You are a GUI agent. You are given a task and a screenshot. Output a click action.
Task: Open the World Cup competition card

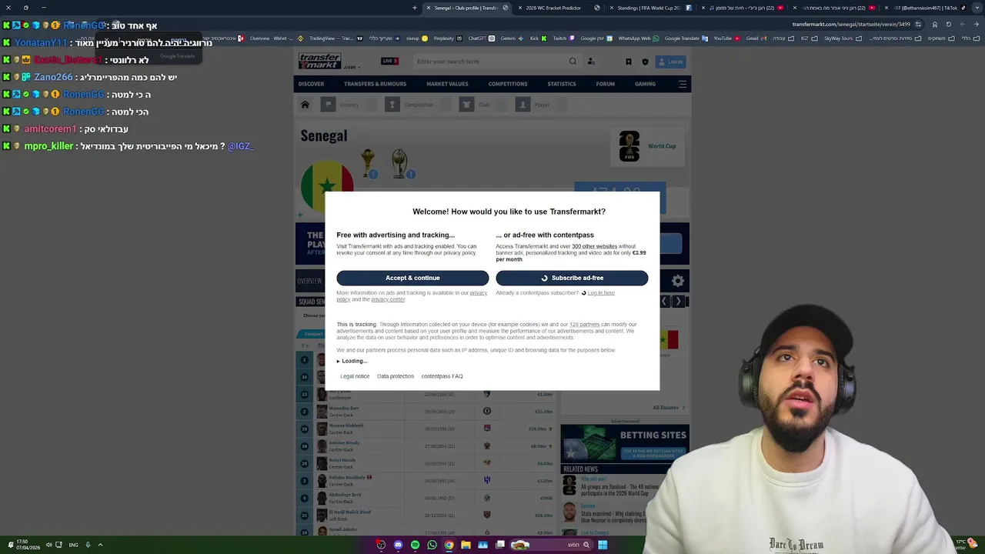click(647, 146)
